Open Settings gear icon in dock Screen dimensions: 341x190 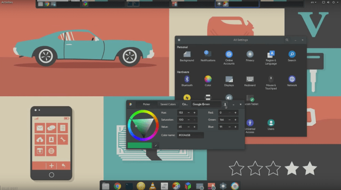tap(223, 186)
